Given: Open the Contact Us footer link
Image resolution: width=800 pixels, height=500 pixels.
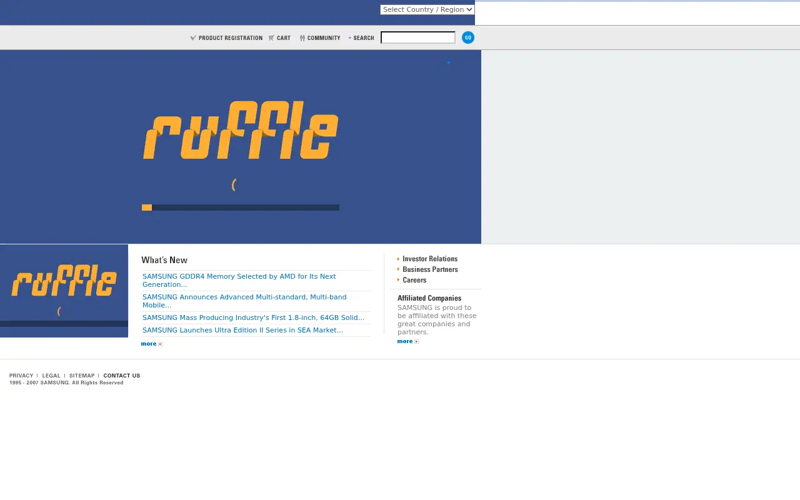Looking at the screenshot, I should coord(122,376).
